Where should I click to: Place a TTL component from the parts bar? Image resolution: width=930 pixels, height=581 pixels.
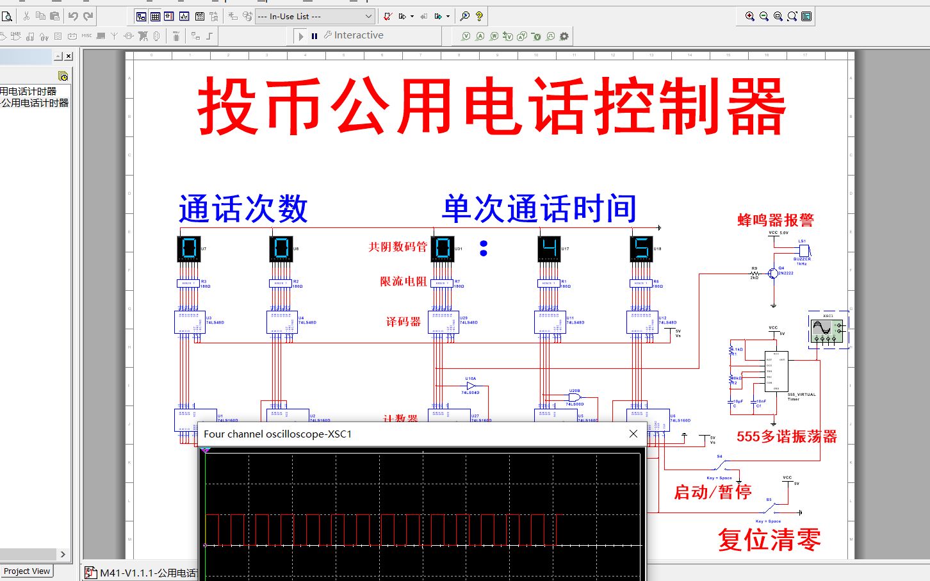(3, 36)
